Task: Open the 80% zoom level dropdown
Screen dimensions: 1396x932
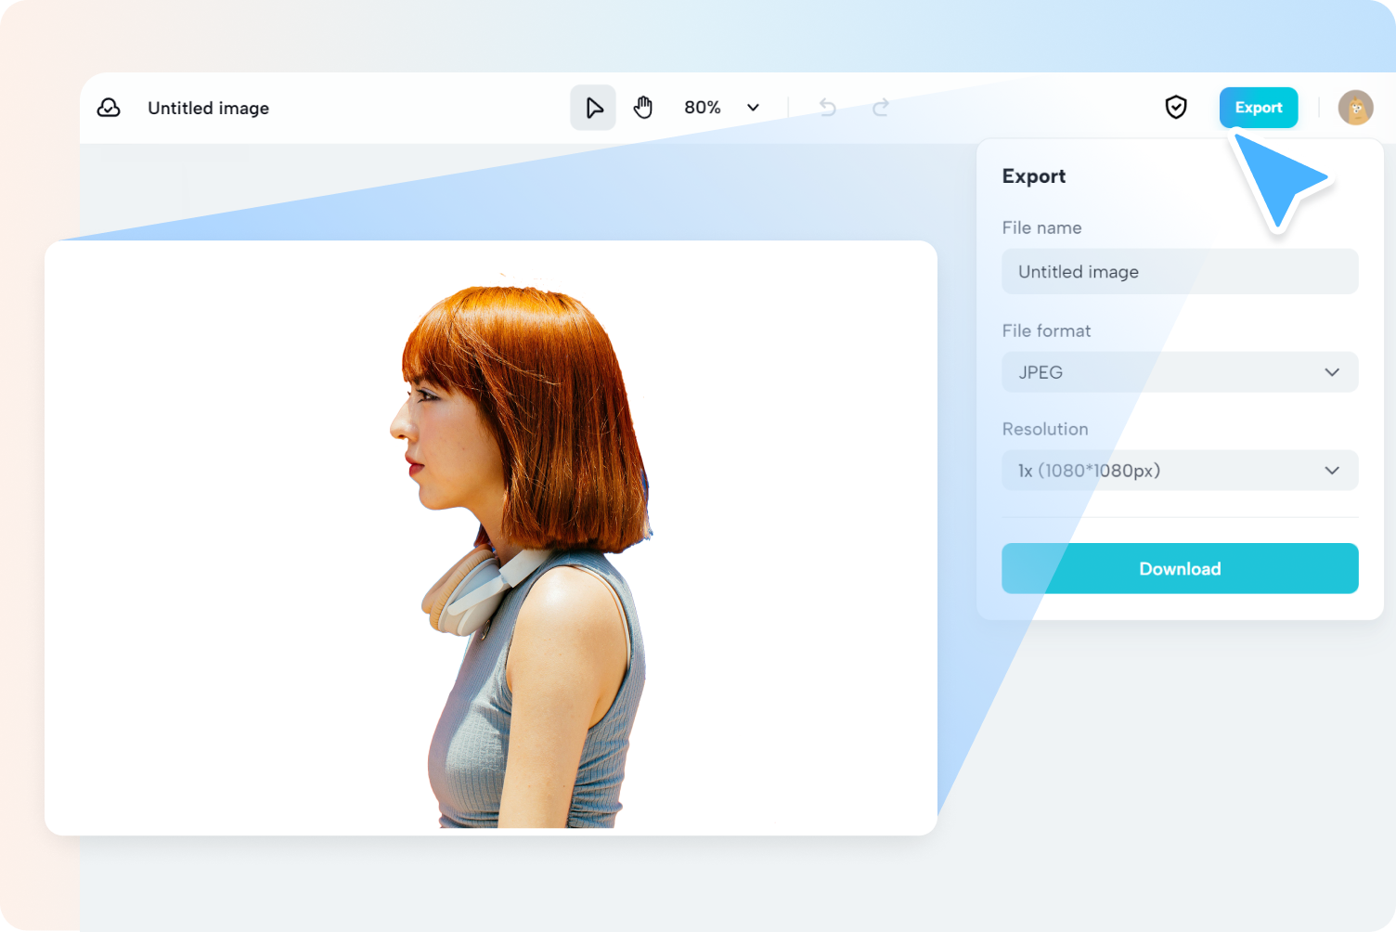Action: (722, 108)
